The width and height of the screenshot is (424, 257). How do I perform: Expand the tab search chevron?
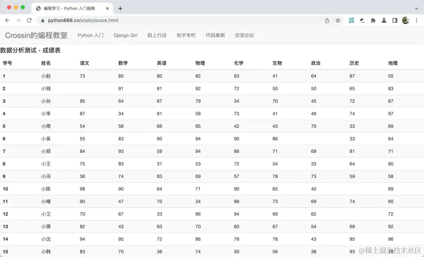(417, 8)
